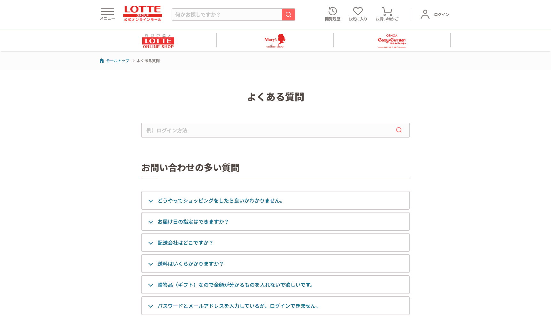
Task: Switch to LOTTE Online Shop tab
Action: [x=158, y=41]
